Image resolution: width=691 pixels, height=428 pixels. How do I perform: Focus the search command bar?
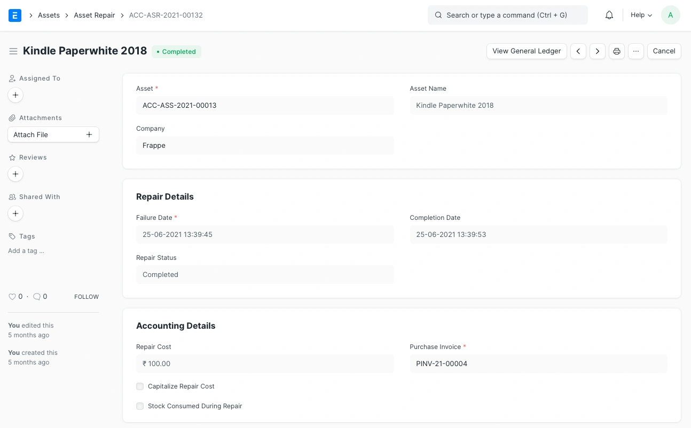(x=507, y=15)
